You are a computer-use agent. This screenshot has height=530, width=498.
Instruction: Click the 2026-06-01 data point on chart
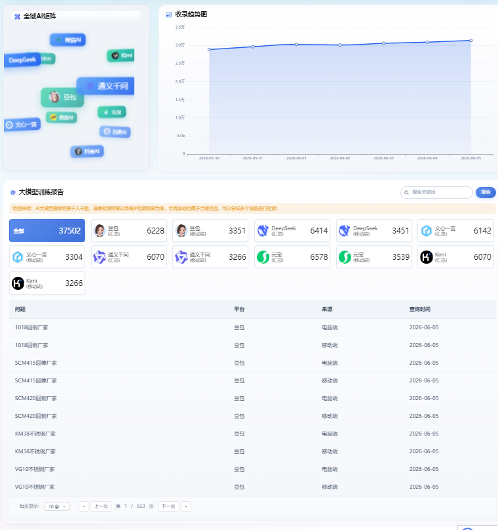pos(296,45)
